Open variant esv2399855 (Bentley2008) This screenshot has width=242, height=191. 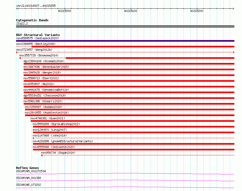pyautogui.click(x=36, y=44)
